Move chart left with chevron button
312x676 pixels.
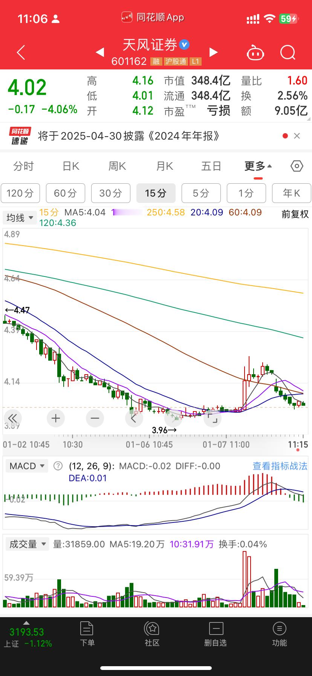tap(134, 418)
